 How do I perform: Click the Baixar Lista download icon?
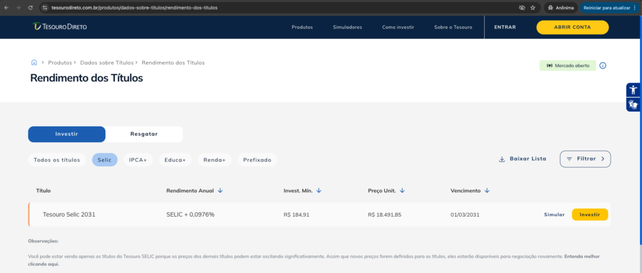click(502, 159)
